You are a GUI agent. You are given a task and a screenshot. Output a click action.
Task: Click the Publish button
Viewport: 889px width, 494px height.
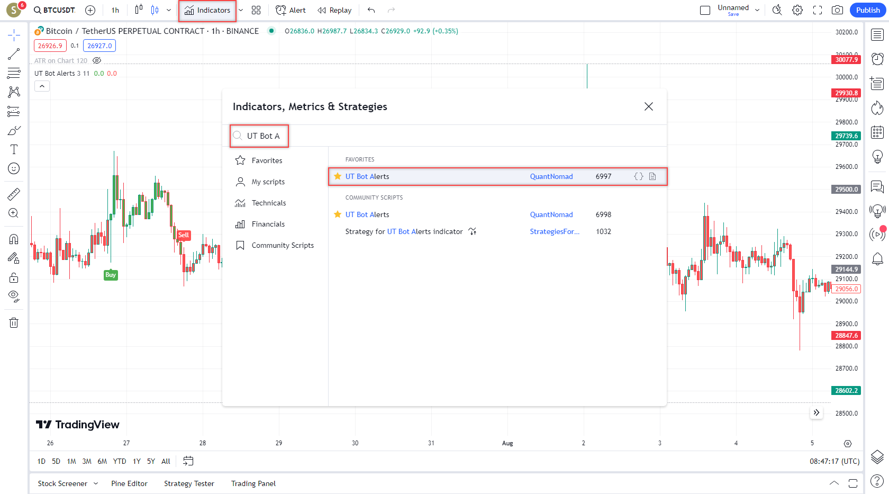(x=868, y=10)
